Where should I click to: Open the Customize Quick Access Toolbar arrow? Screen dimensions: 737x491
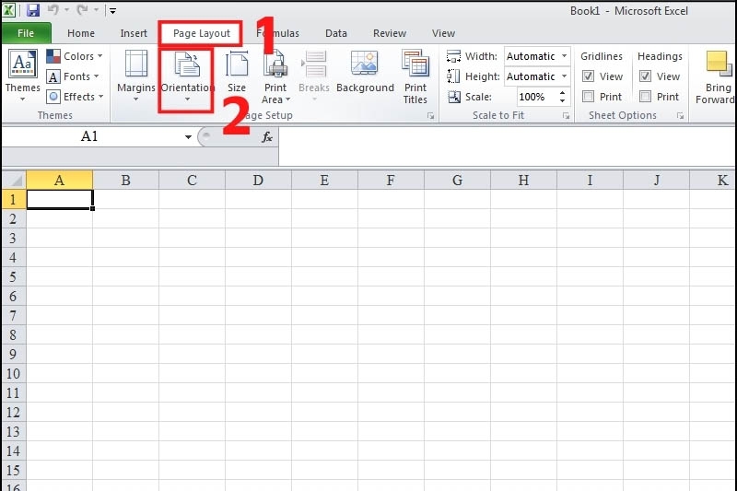click(x=112, y=10)
